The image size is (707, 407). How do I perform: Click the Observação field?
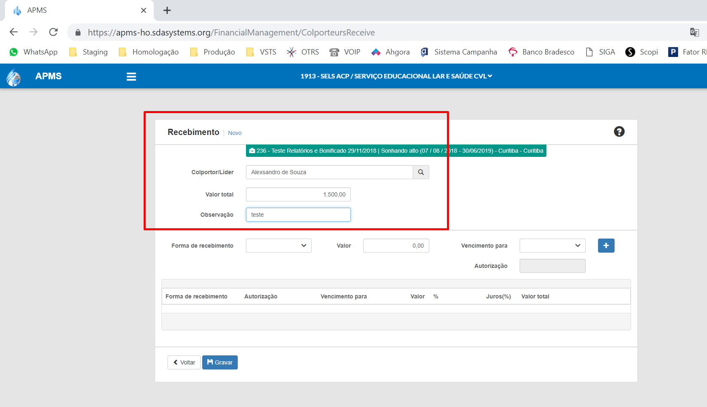click(x=298, y=215)
